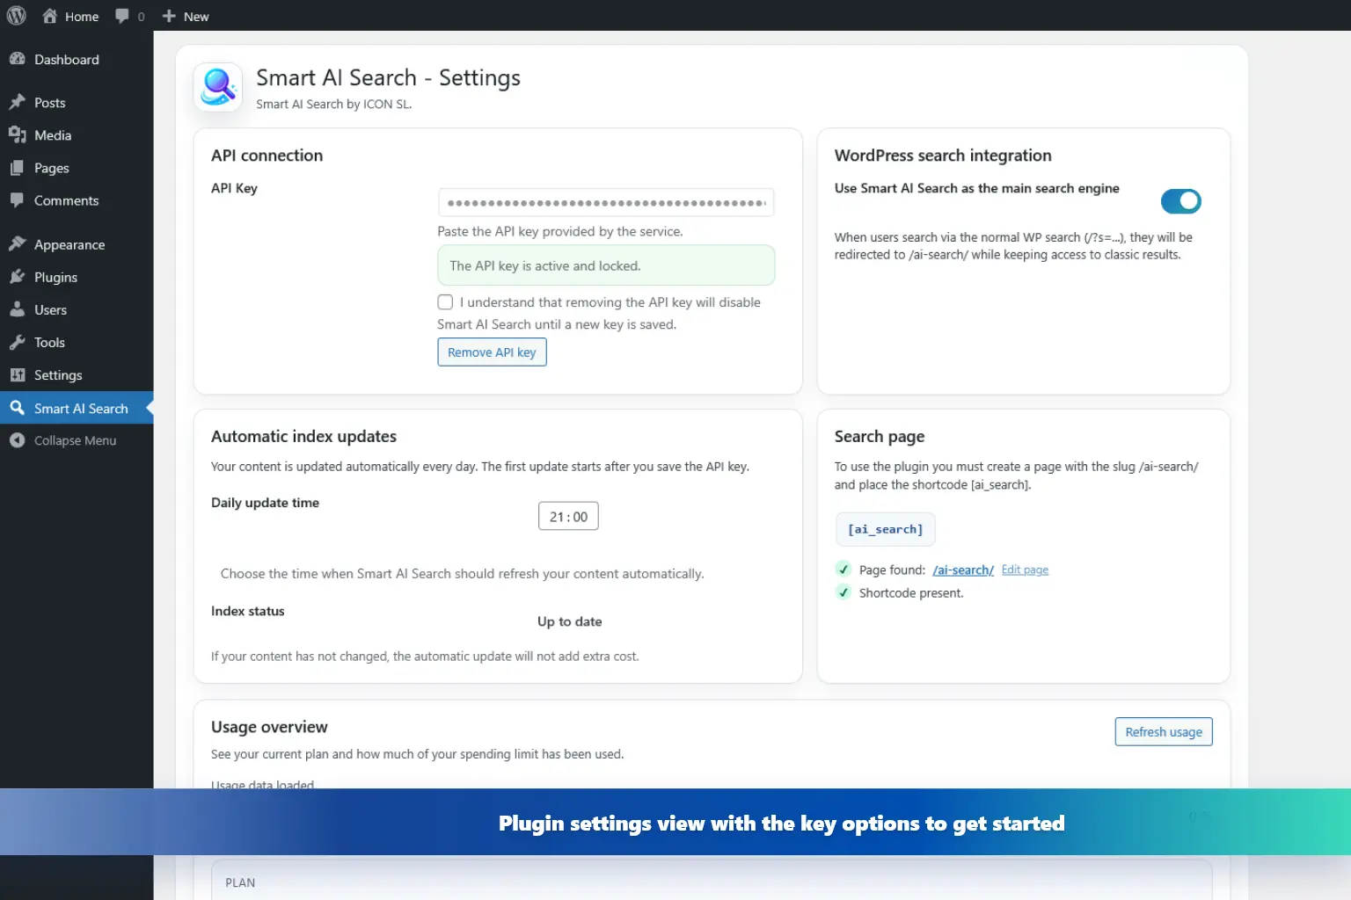Click the Media icon in sidebar
The height and width of the screenshot is (900, 1351).
point(17,134)
